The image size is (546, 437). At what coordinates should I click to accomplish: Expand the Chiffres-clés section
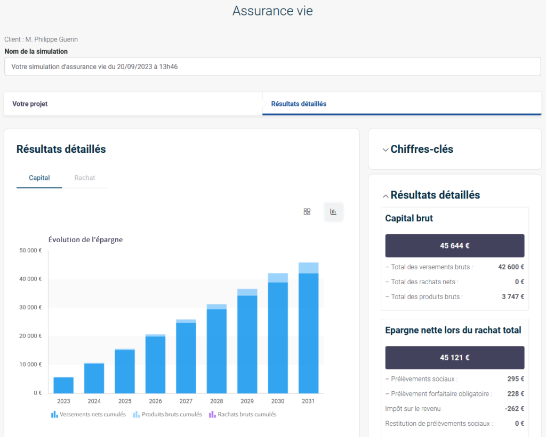pyautogui.click(x=417, y=150)
